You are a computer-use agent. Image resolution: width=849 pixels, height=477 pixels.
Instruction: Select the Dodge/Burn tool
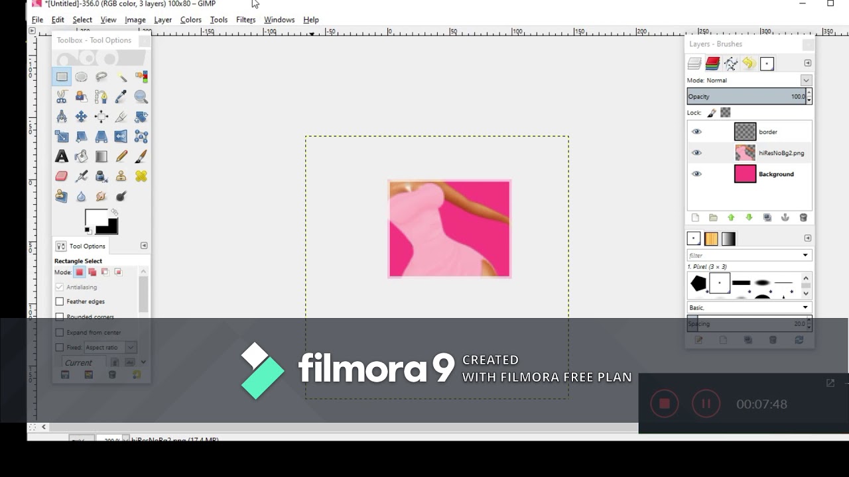tap(121, 196)
